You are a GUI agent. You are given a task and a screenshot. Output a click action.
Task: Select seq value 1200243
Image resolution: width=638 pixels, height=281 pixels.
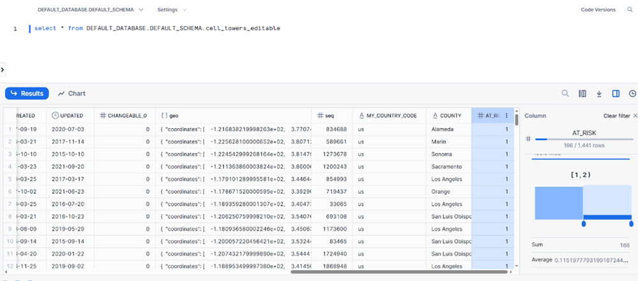coord(332,166)
